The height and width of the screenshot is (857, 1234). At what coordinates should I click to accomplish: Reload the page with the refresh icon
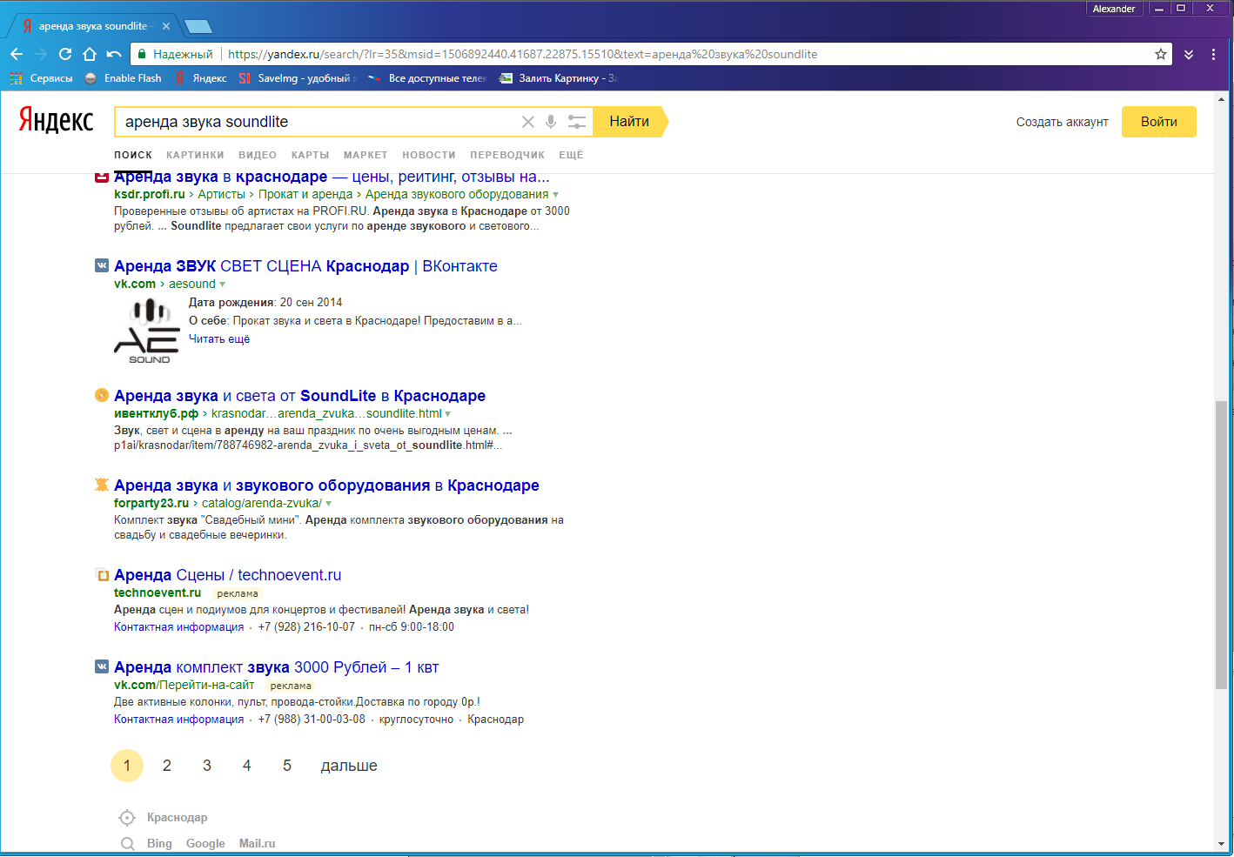(x=64, y=54)
